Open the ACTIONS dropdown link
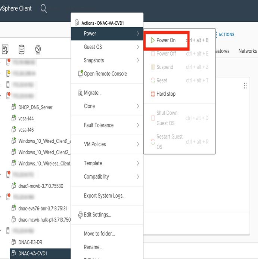Image resolution: width=258 pixels, height=259 pixels. pyautogui.click(x=225, y=34)
